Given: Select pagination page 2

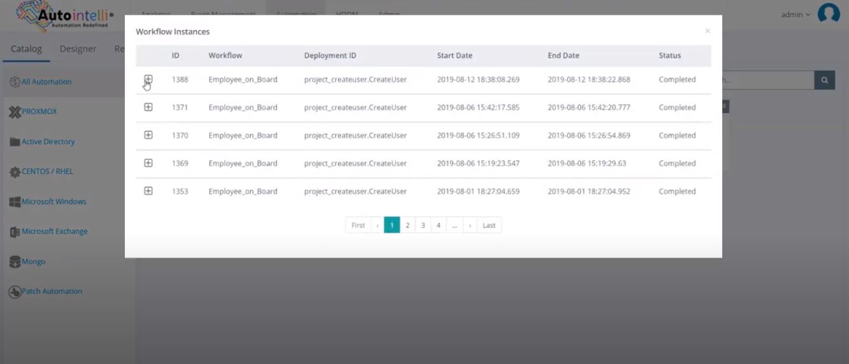Looking at the screenshot, I should 408,225.
